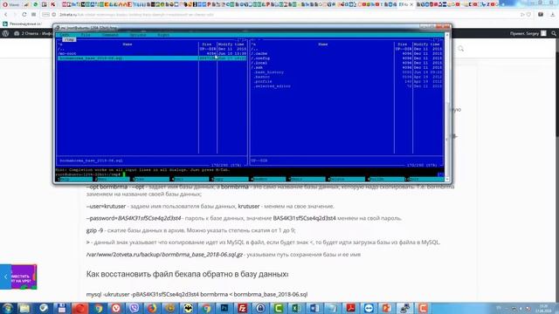
Task: Open the Left menu in Midnight Commander
Action: (x=66, y=35)
